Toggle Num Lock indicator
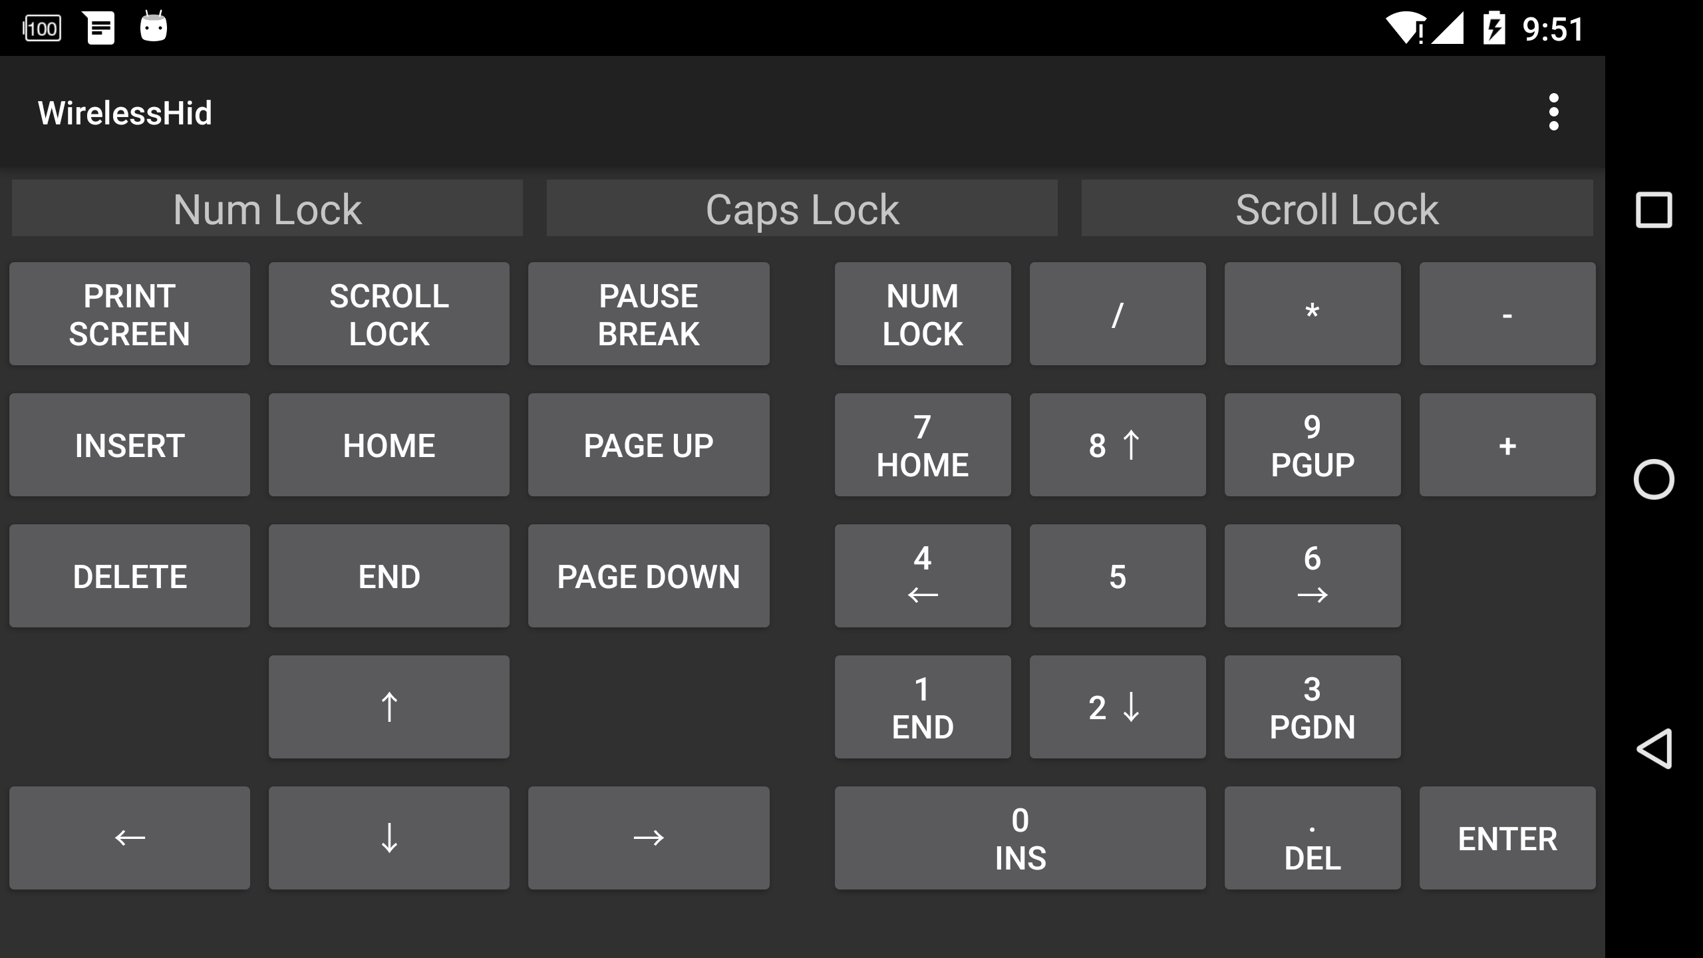 pyautogui.click(x=268, y=208)
